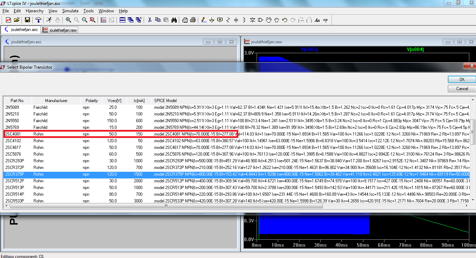Select the 2N5210 transistor row
The height and width of the screenshot is (258, 476).
(x=237, y=114)
